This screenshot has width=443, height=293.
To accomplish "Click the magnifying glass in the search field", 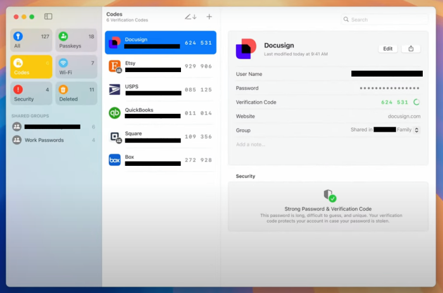I will point(346,19).
